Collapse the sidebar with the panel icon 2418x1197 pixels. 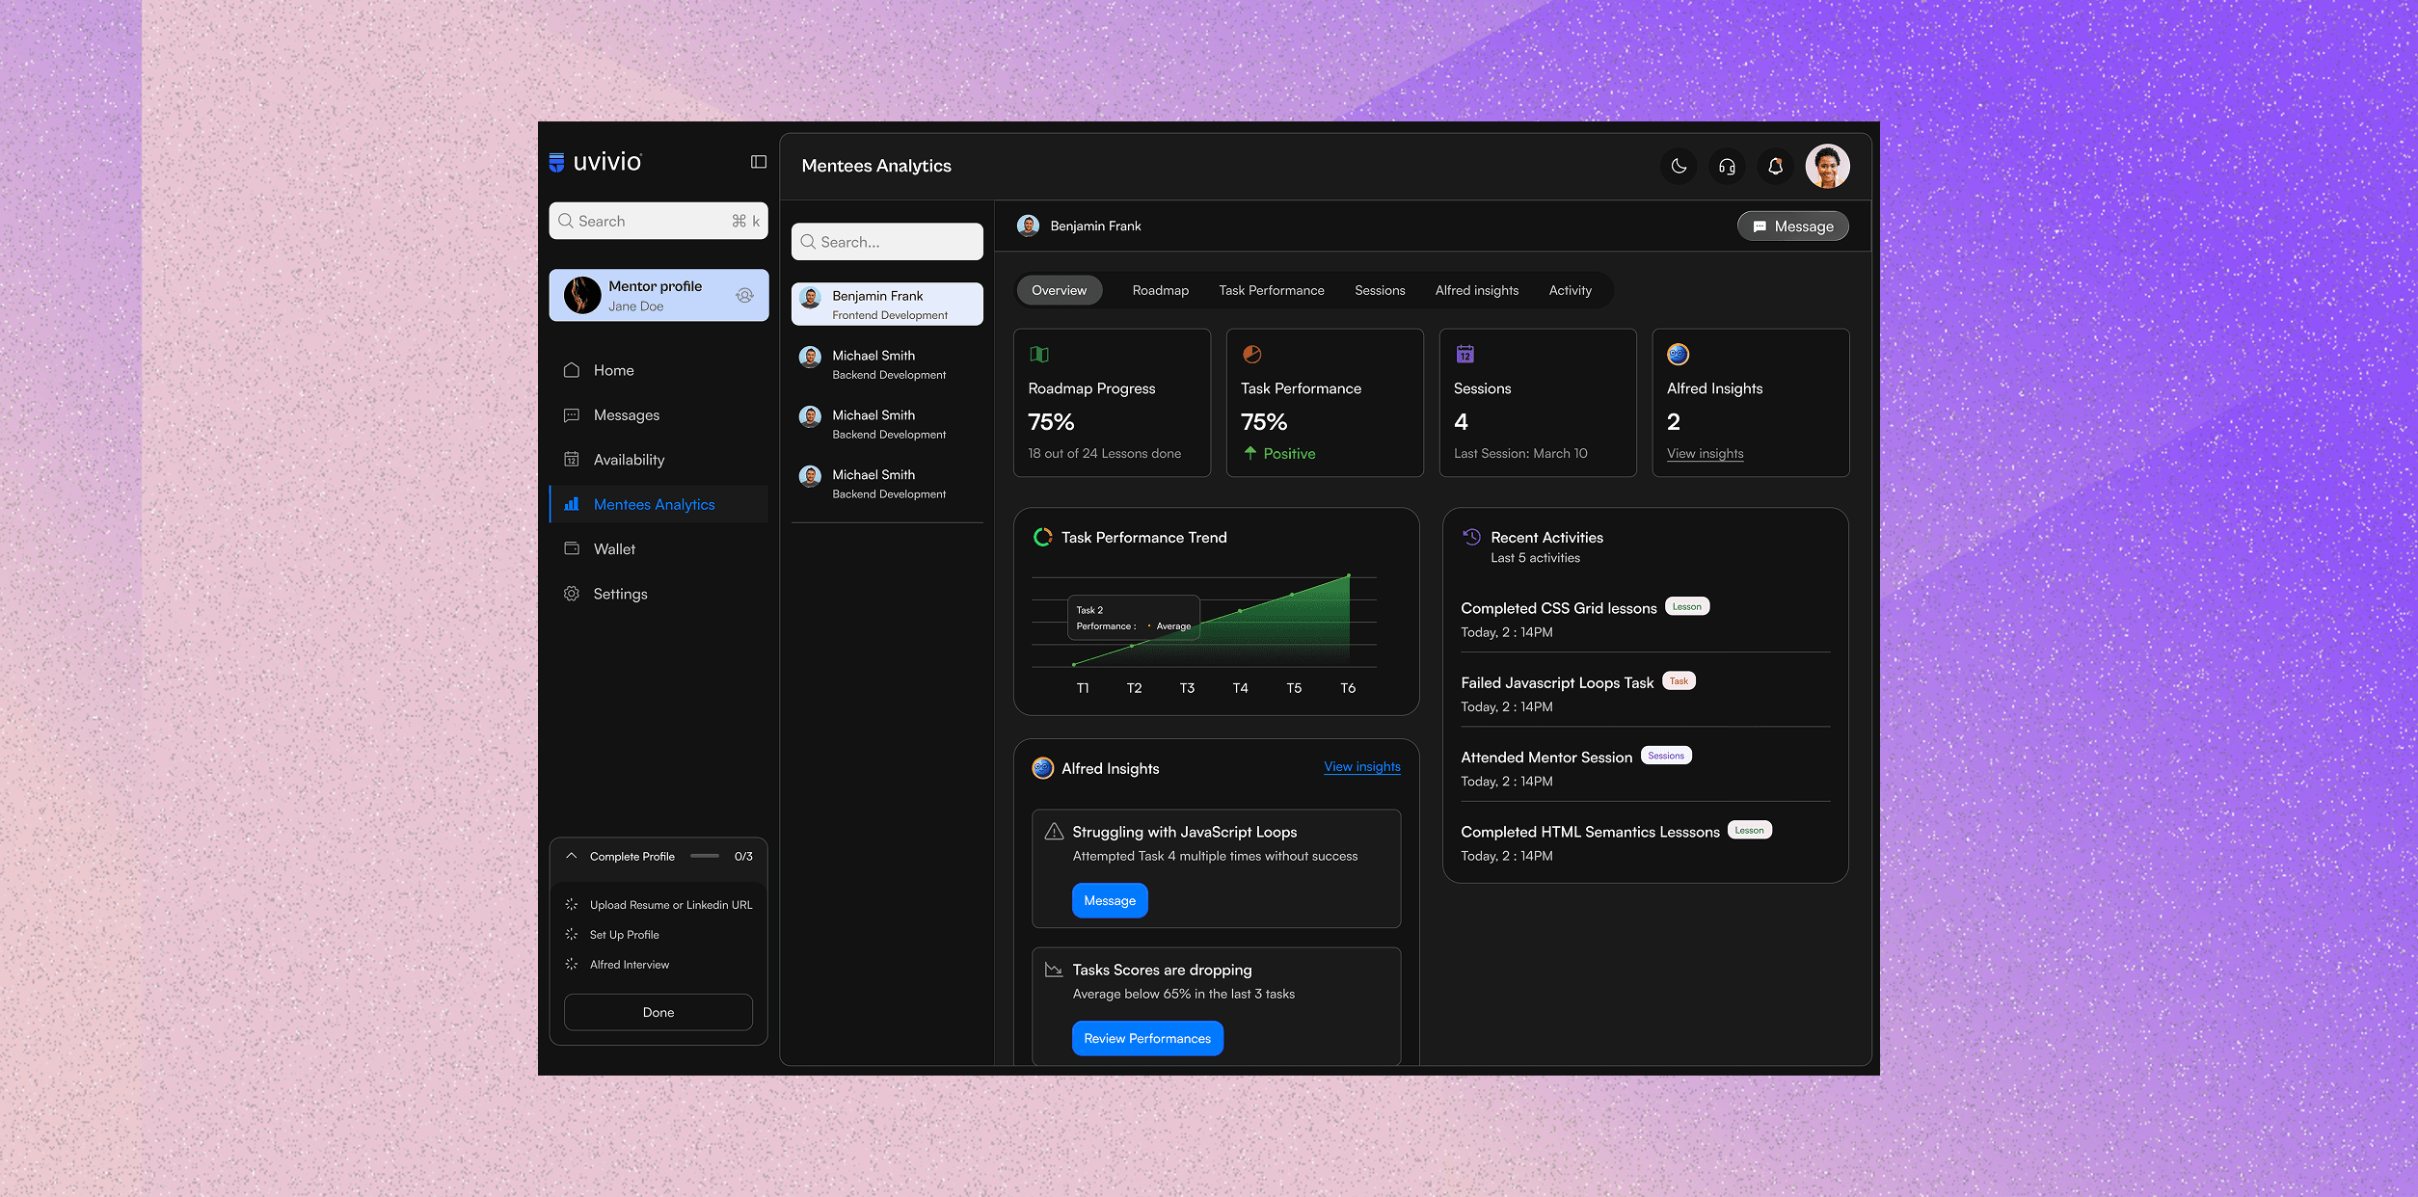click(x=759, y=162)
